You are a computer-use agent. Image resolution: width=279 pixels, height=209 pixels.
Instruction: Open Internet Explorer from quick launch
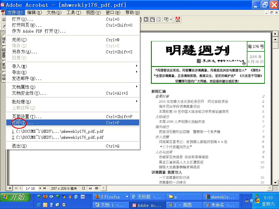click(x=39, y=205)
